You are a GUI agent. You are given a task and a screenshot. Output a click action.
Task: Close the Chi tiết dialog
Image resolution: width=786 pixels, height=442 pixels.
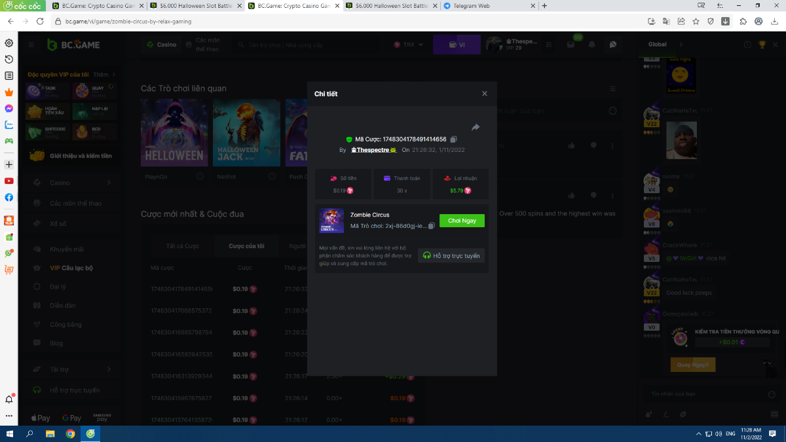[485, 94]
